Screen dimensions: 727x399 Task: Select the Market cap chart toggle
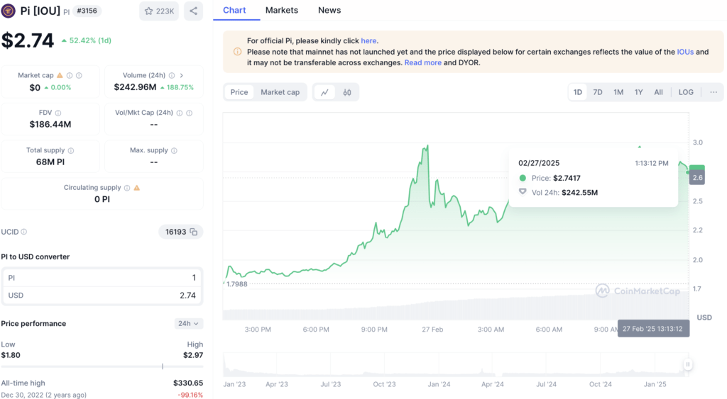coord(280,92)
